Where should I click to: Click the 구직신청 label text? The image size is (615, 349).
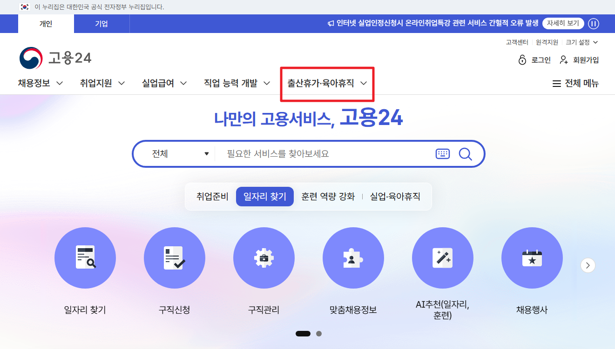point(175,310)
